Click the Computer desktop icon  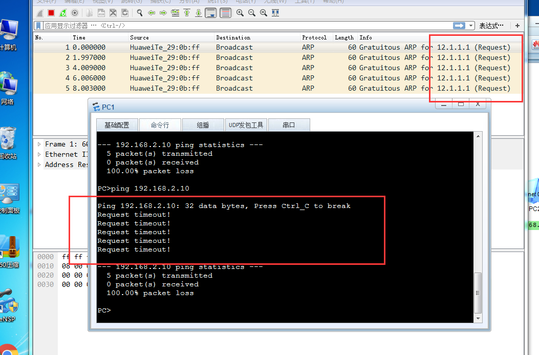8,35
